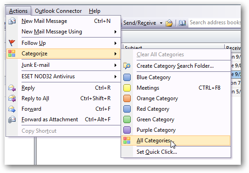Click the Red Category color swatch

point(127,109)
